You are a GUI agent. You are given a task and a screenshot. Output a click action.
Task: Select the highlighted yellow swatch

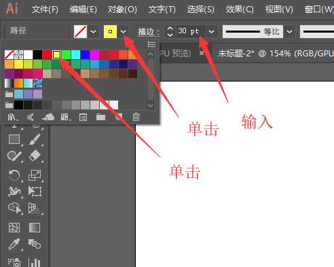(x=56, y=54)
